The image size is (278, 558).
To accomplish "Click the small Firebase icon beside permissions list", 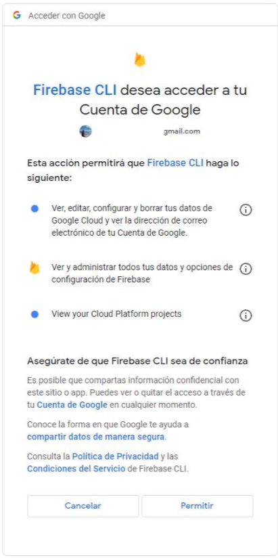I will [34, 267].
